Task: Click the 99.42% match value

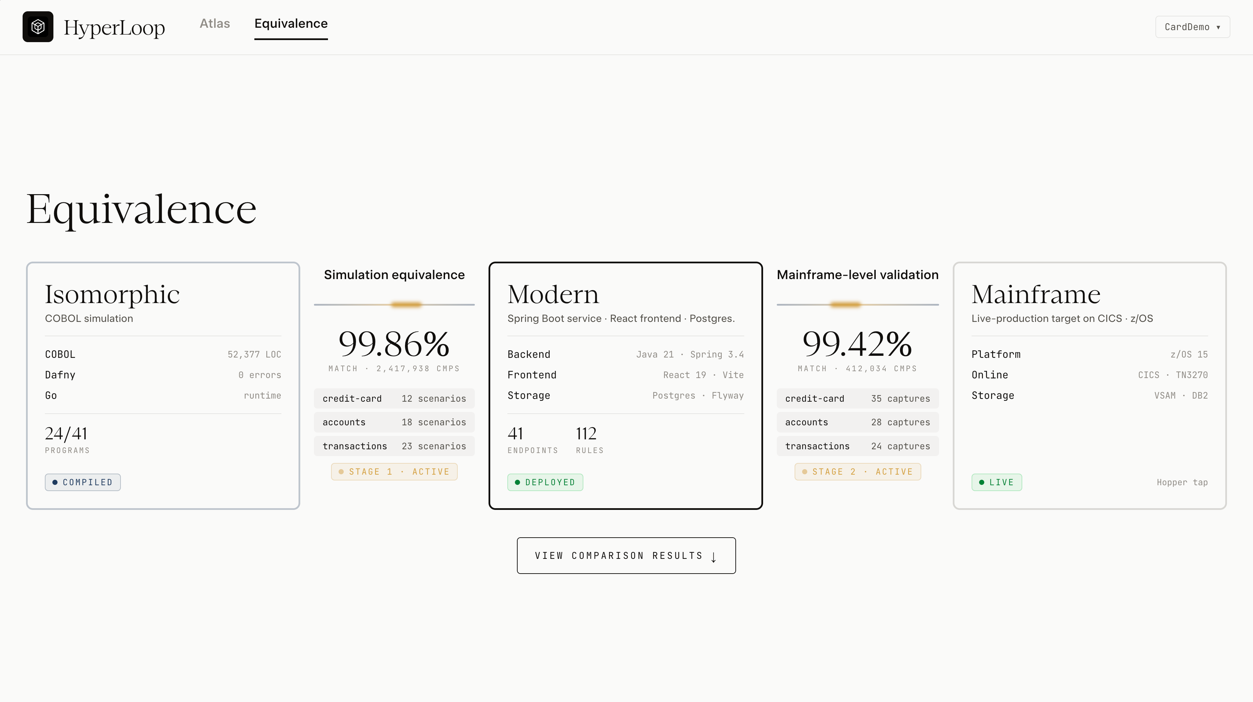Action: click(x=858, y=344)
